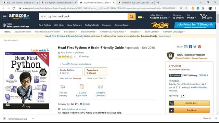Click the PythonWallpaper.jpg file icon
This screenshot has width=219, height=123.
point(4,119)
